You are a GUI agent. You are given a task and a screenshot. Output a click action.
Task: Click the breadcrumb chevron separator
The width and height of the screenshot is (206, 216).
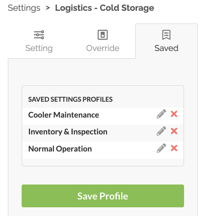pyautogui.click(x=48, y=8)
